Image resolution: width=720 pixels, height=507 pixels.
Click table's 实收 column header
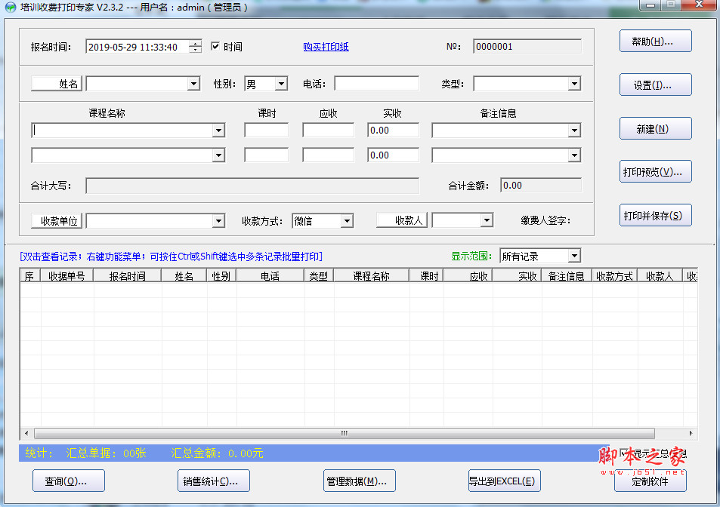(517, 276)
